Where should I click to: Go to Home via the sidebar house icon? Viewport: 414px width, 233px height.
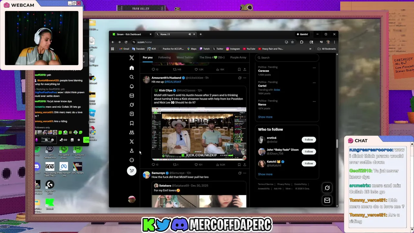click(132, 68)
